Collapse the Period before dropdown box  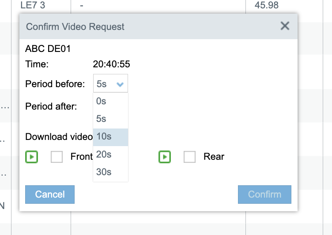[110, 84]
